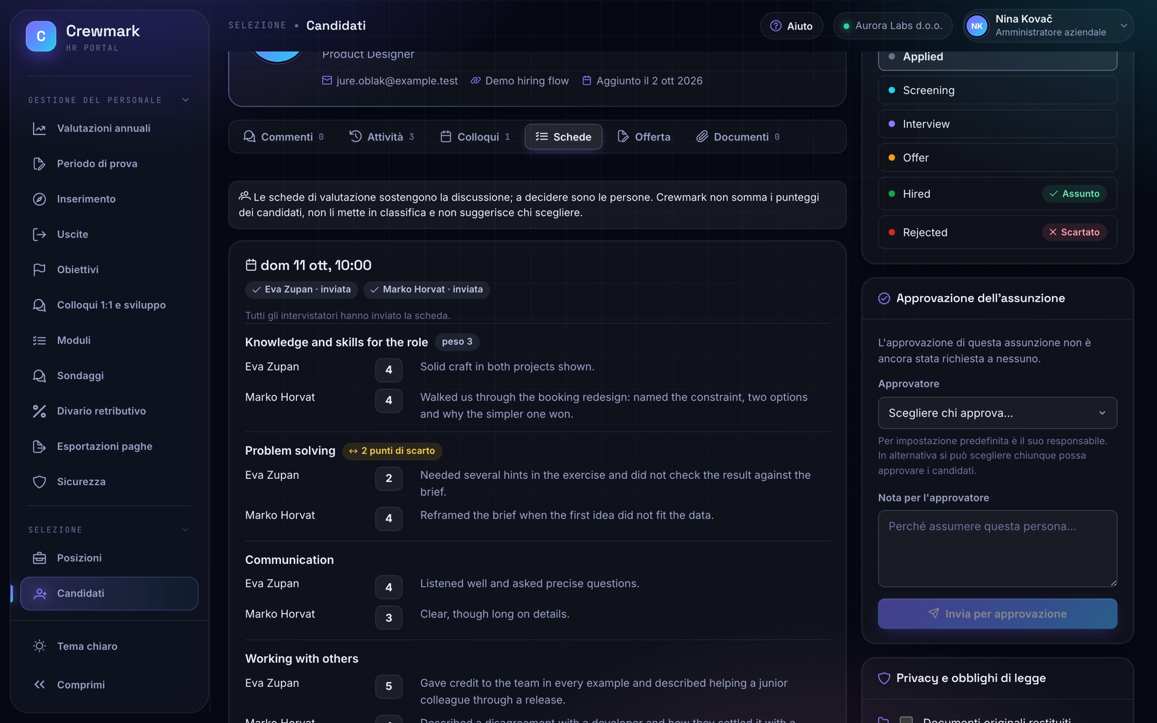The height and width of the screenshot is (723, 1157).
Task: Select the Interview stage
Action: (x=997, y=124)
